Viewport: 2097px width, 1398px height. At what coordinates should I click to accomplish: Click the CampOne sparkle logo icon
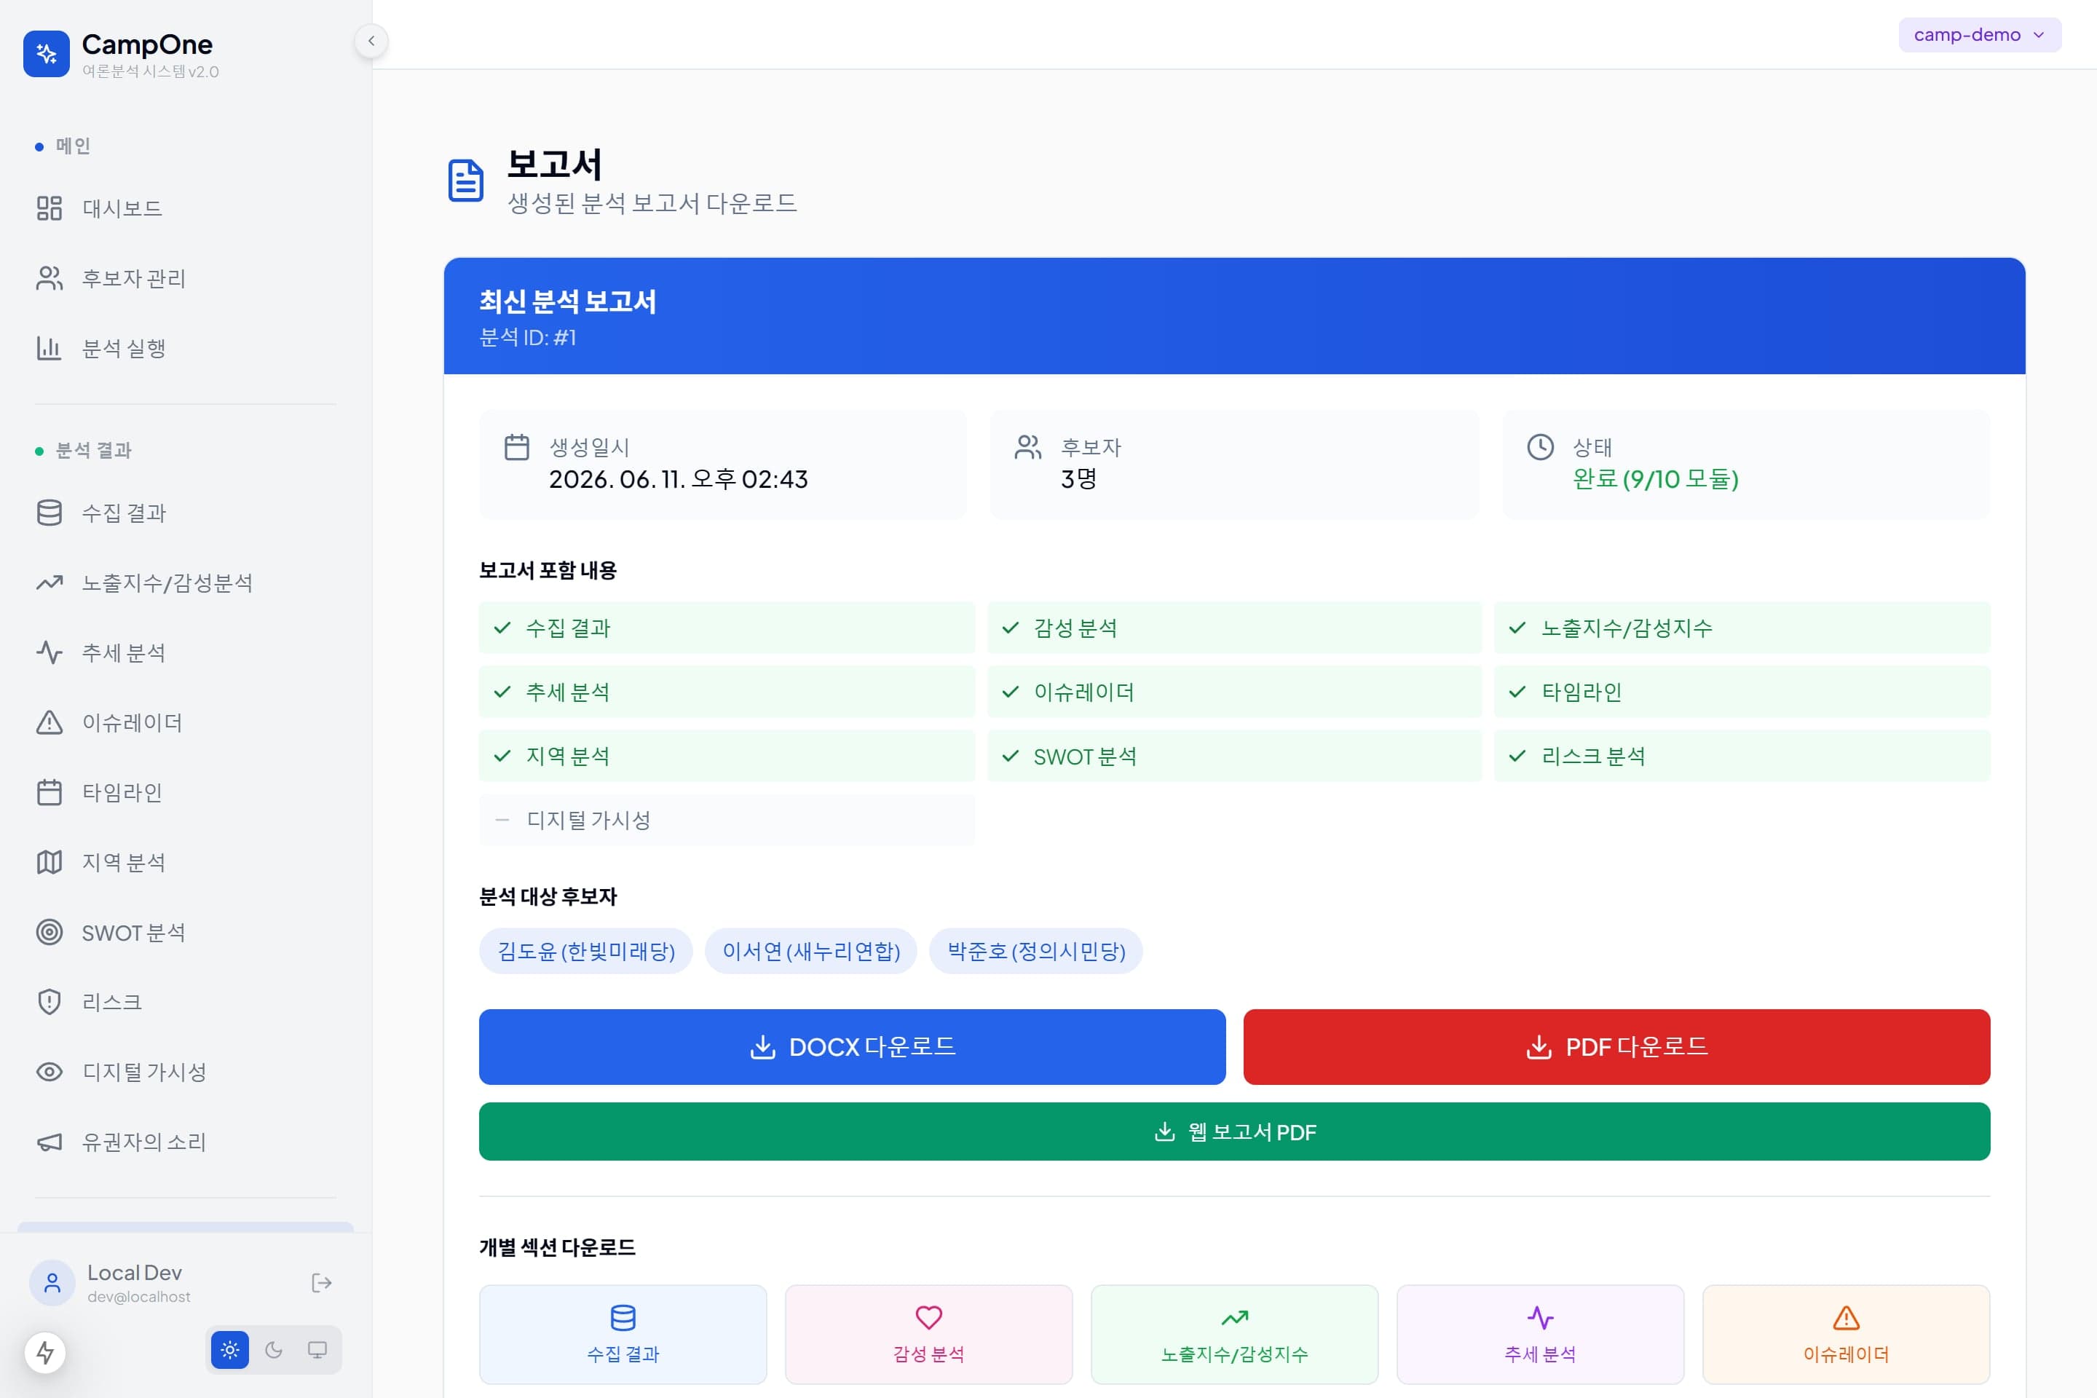pos(47,55)
